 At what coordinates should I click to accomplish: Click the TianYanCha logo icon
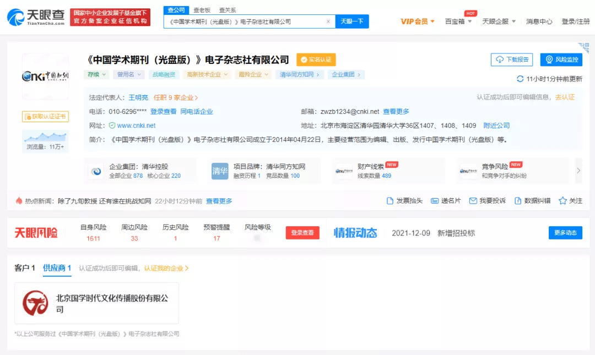tap(15, 17)
